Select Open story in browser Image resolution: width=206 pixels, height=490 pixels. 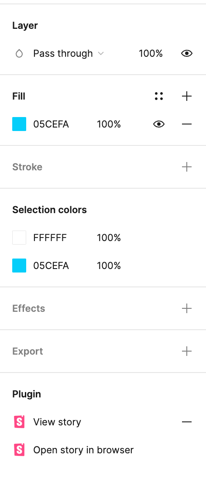(x=83, y=450)
